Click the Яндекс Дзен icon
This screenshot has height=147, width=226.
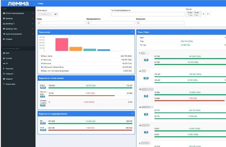click(4, 84)
